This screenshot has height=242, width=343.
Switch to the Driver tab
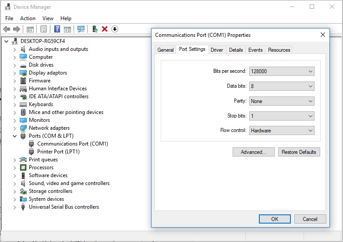tap(217, 50)
